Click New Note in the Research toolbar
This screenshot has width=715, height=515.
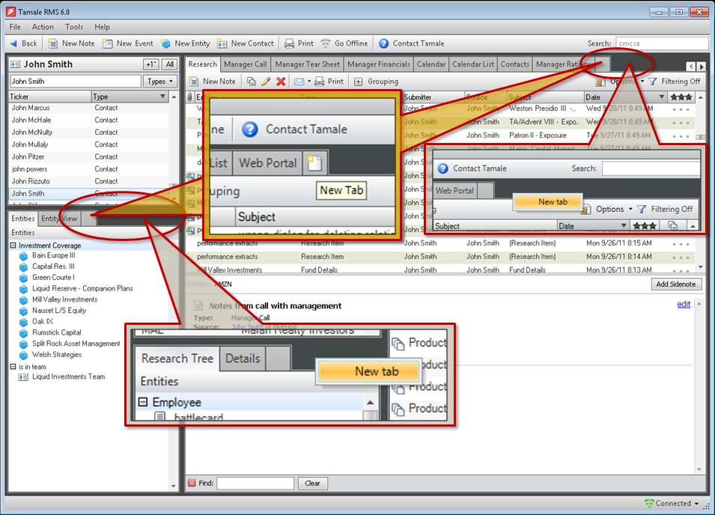tap(213, 81)
